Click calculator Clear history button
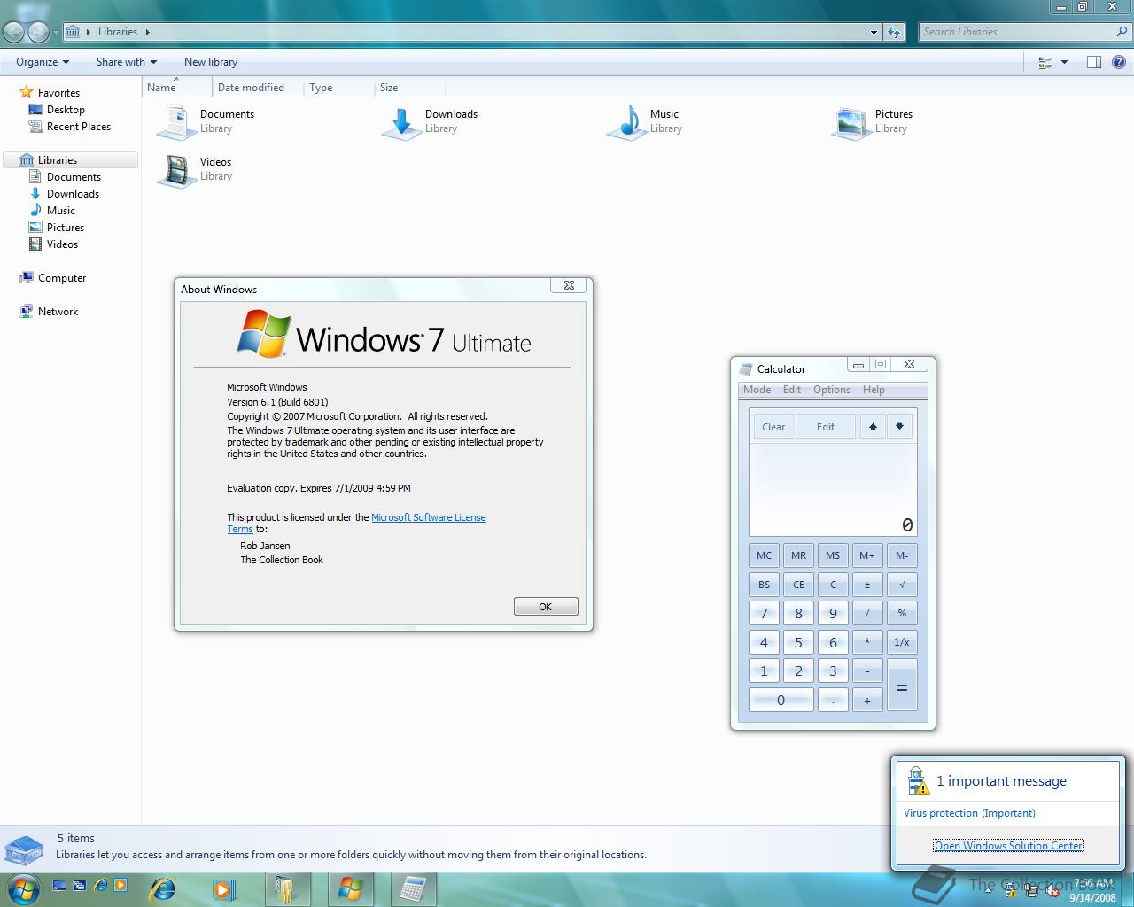 tap(773, 427)
